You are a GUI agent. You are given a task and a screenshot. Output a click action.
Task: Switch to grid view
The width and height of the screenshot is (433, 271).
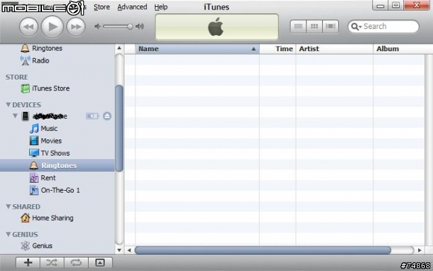click(314, 26)
